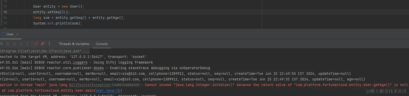The width and height of the screenshot is (409, 96).
Task: Click 'Using Slf4j logging framework' log text
Action: pos(123,63)
